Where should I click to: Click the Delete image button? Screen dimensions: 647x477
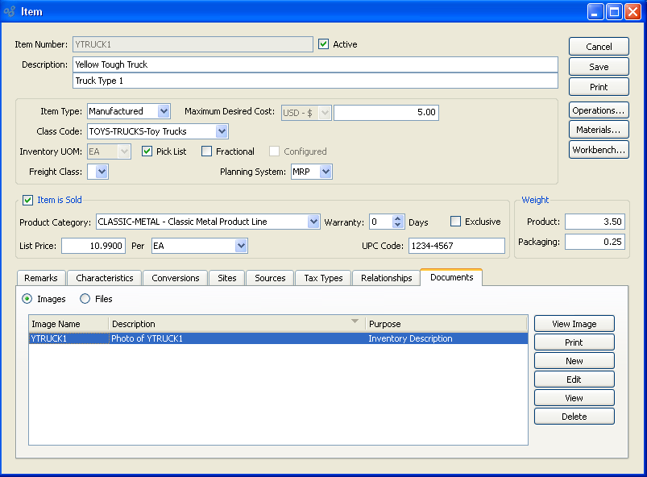[x=574, y=417]
